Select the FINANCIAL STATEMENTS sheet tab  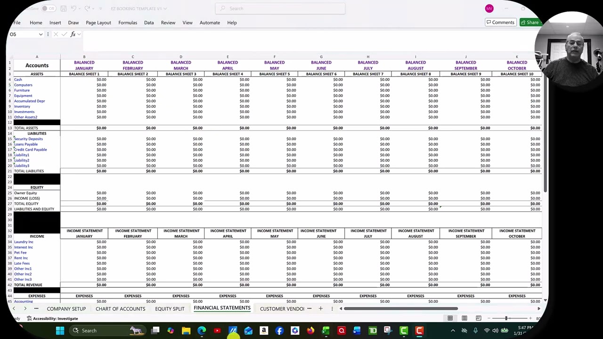pyautogui.click(x=222, y=308)
